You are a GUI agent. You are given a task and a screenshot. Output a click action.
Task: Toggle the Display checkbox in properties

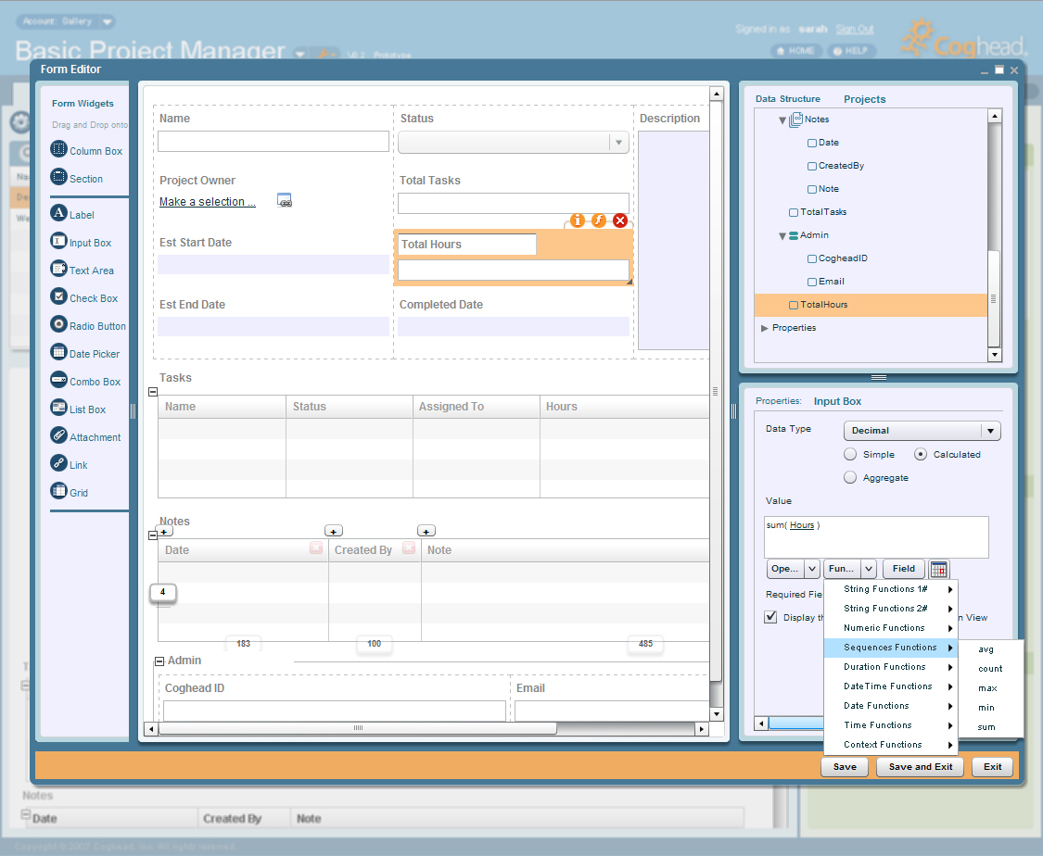770,618
